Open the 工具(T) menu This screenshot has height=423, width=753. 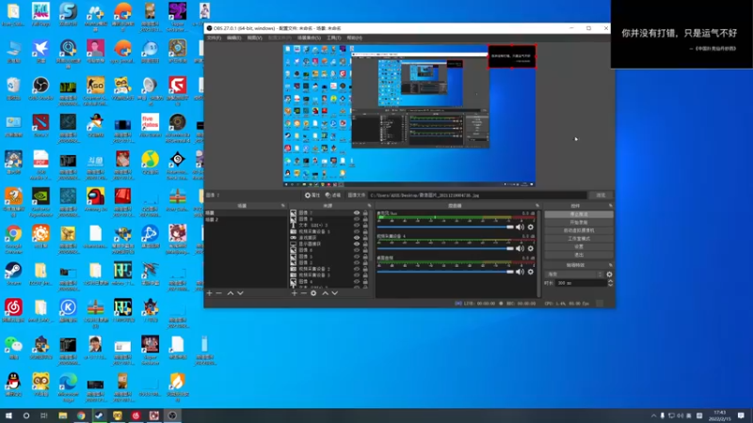(x=334, y=38)
